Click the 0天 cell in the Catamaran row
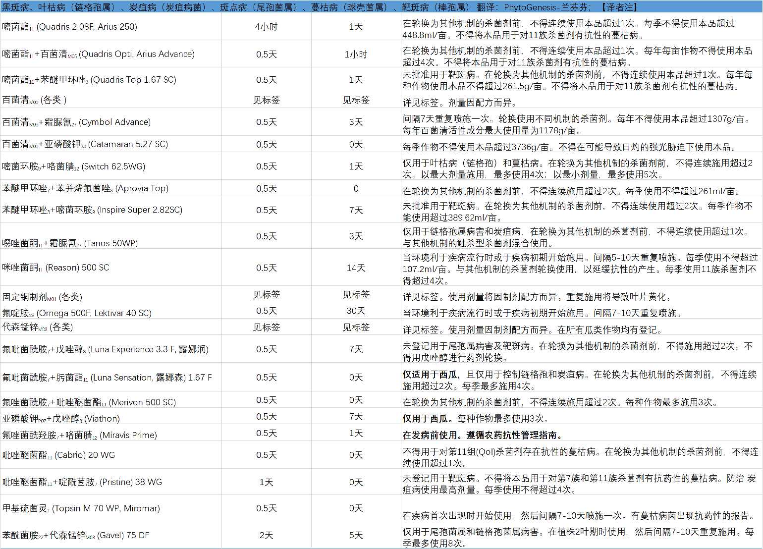Screen dimensions: 763x549 click(356, 144)
